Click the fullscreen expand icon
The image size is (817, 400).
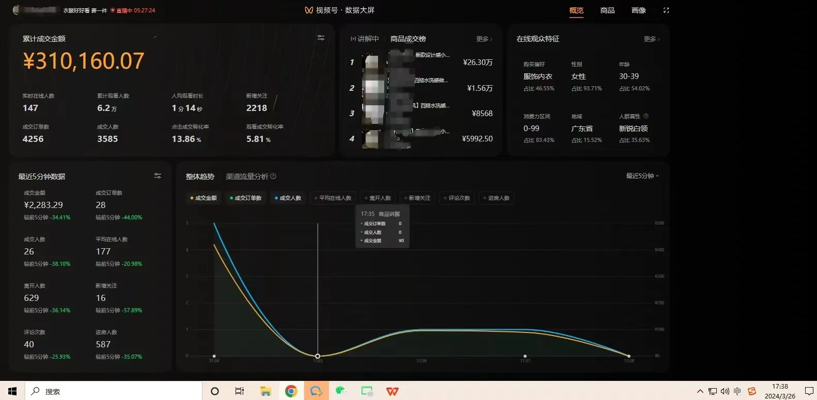[x=666, y=10]
